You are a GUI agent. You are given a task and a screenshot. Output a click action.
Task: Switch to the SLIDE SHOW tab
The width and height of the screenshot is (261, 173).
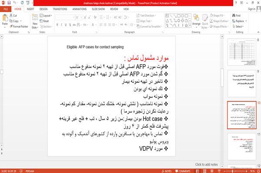click(98, 9)
